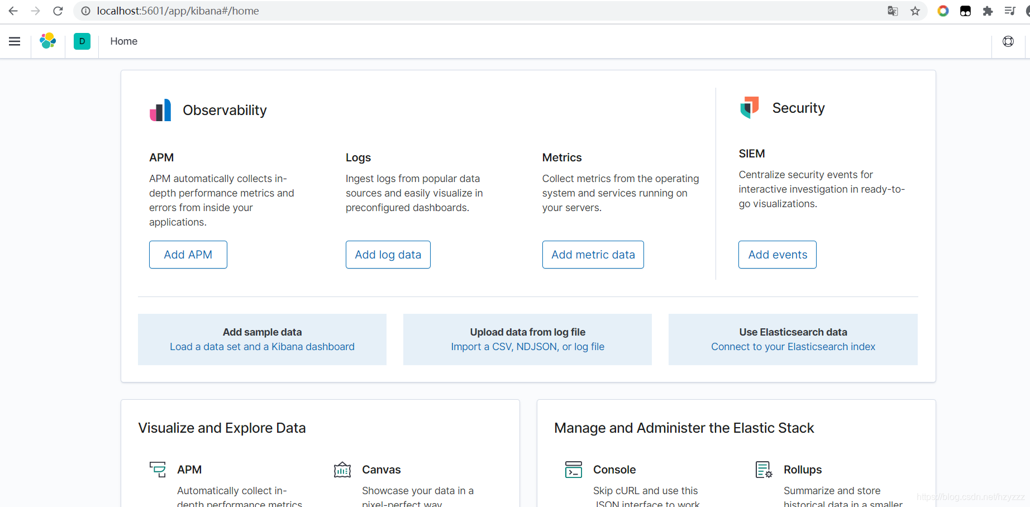Screen dimensions: 1030x507
Task: Open the Console link
Action: click(614, 470)
